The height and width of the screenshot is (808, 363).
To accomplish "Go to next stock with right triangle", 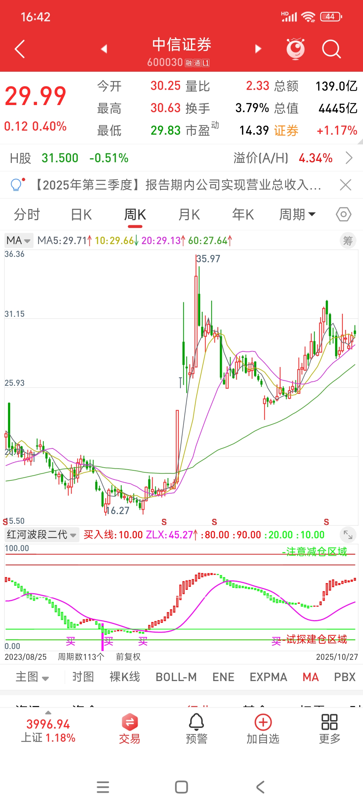I will click(258, 49).
